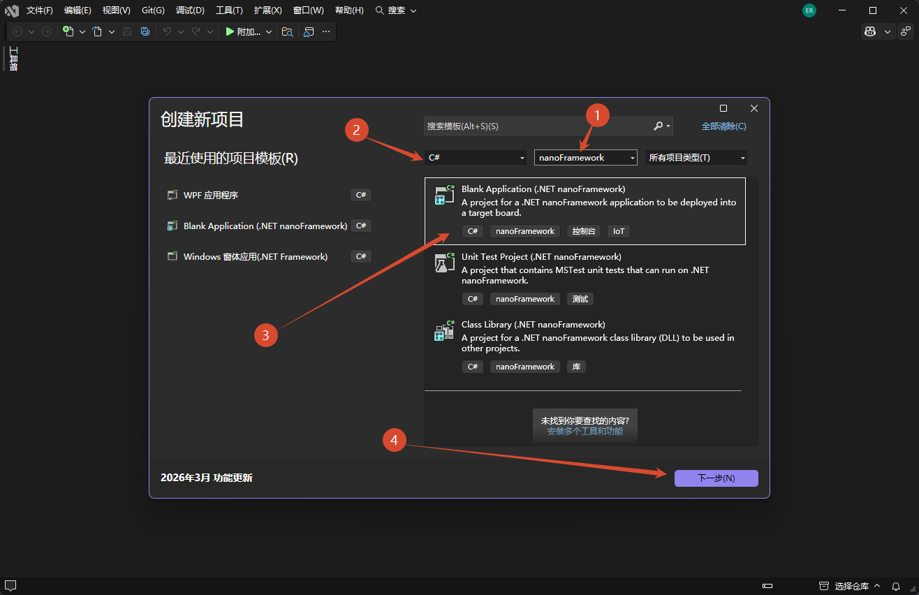Select recent template WPF 应用程序
The width and height of the screenshot is (919, 595).
click(211, 196)
